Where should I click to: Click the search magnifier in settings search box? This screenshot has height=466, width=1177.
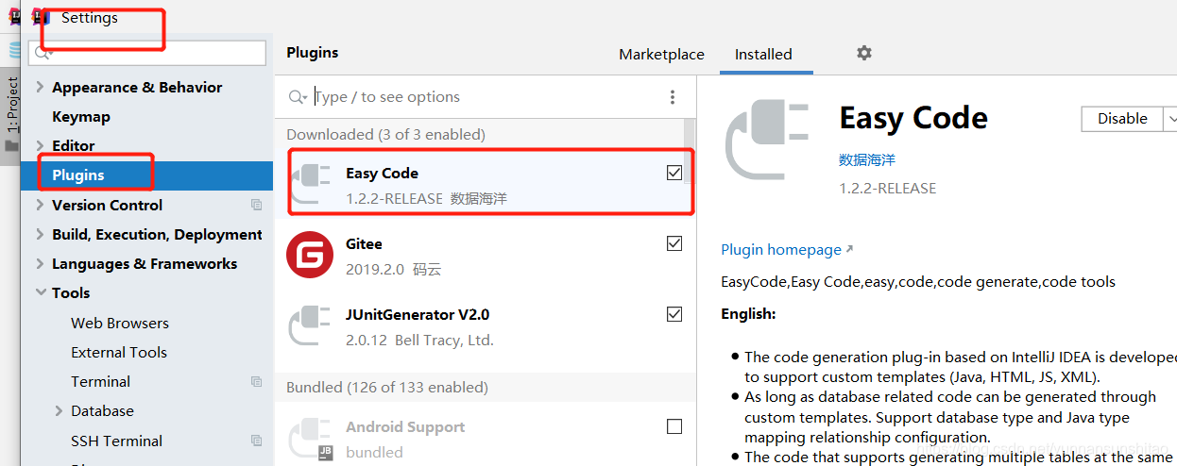(42, 54)
